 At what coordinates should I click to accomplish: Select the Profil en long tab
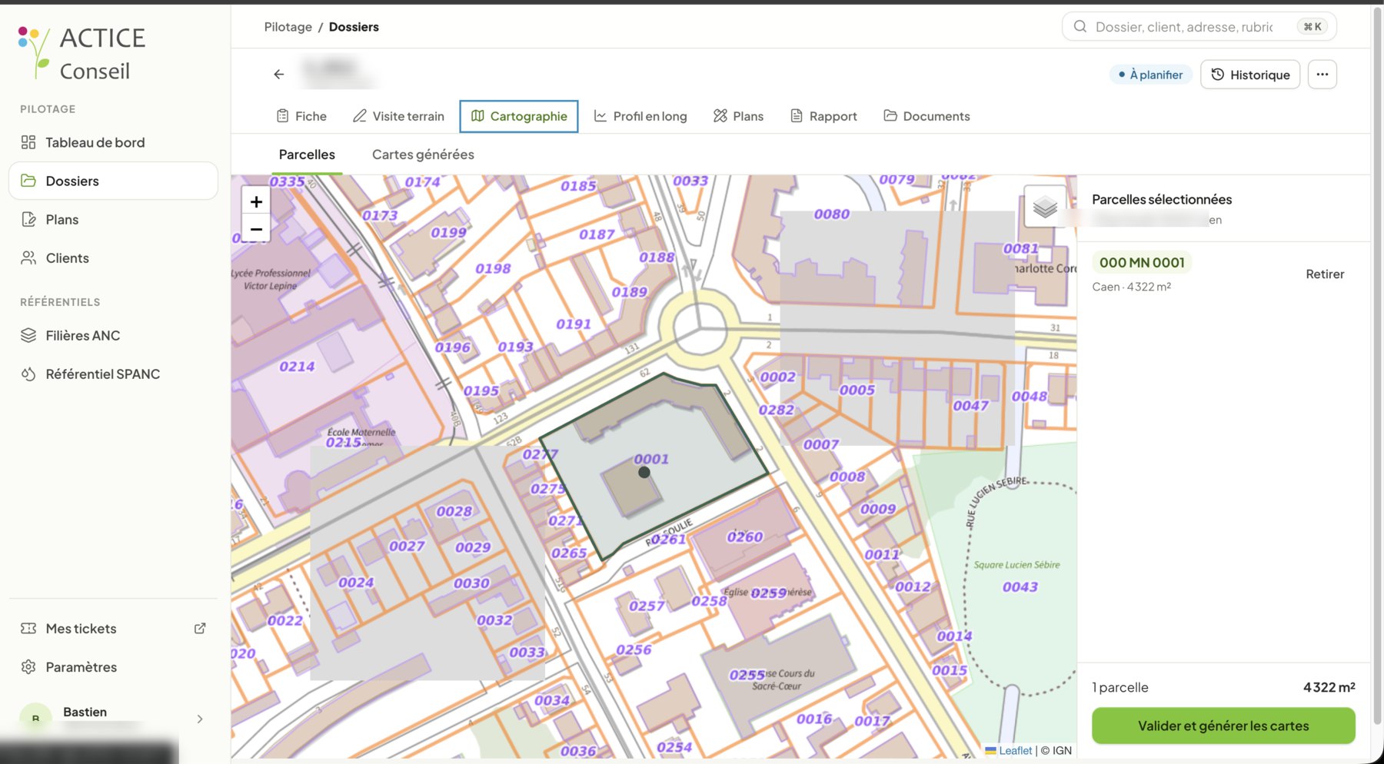tap(640, 116)
